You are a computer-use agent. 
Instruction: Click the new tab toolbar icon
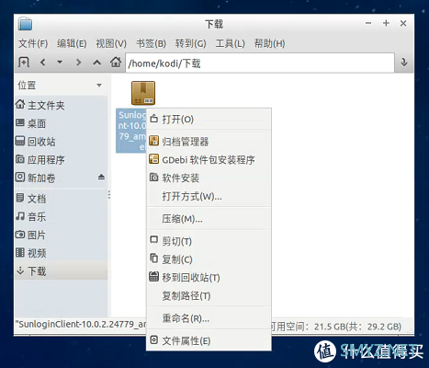click(24, 63)
